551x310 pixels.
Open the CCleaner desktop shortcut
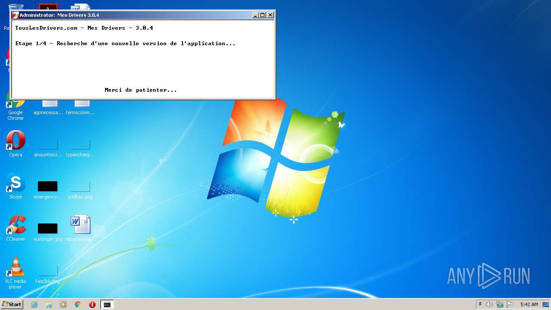15,228
